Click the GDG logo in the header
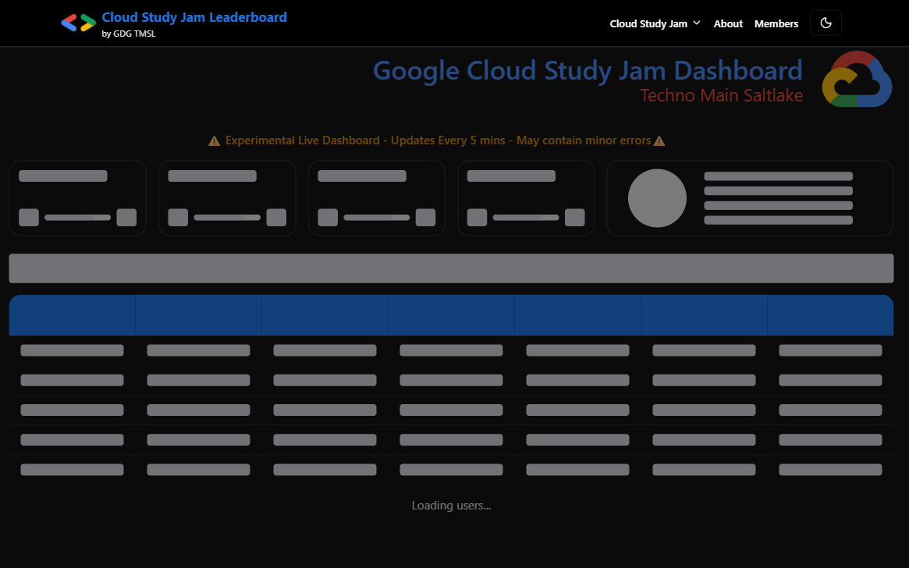This screenshot has height=568, width=909. pos(78,23)
